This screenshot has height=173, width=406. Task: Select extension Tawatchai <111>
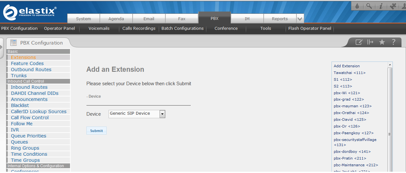pyautogui.click(x=349, y=73)
